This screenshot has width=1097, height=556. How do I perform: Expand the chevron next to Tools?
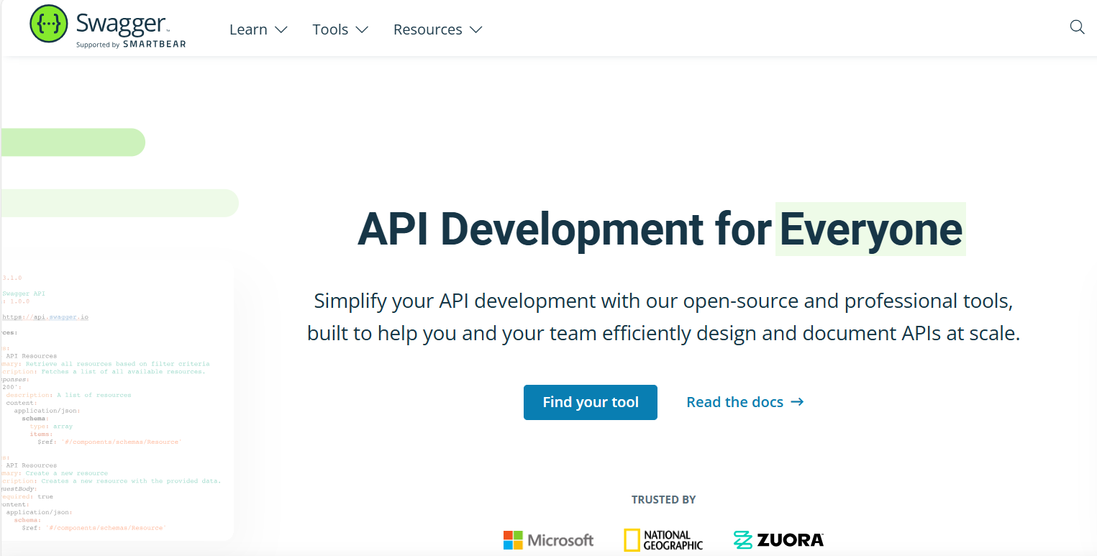click(362, 29)
